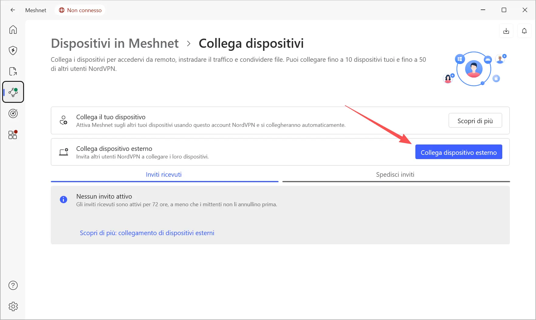
Task: Open link about collegamento di dispositivi esterni
Action: pyautogui.click(x=147, y=233)
